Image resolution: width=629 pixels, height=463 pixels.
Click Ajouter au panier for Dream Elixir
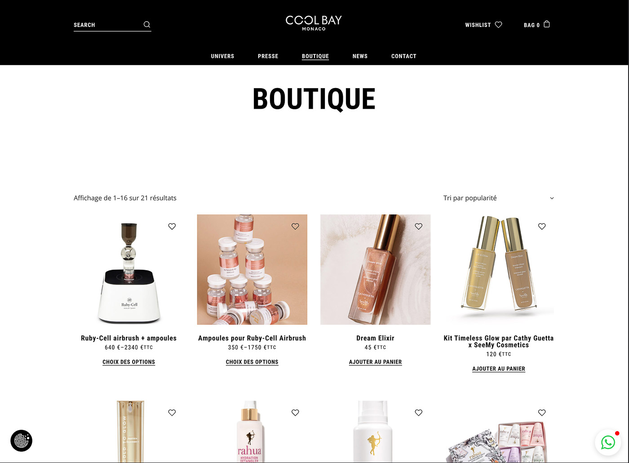pos(376,362)
